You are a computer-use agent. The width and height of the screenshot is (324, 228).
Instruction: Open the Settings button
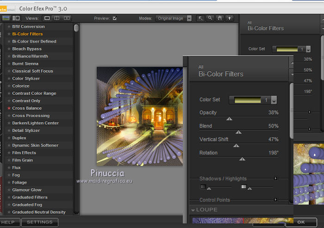[39, 222]
